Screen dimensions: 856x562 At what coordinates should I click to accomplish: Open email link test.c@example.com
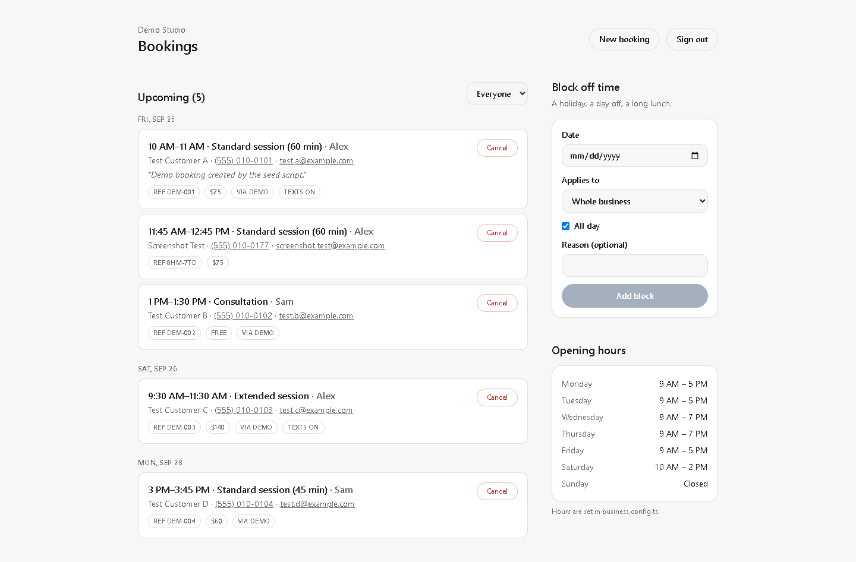316,410
